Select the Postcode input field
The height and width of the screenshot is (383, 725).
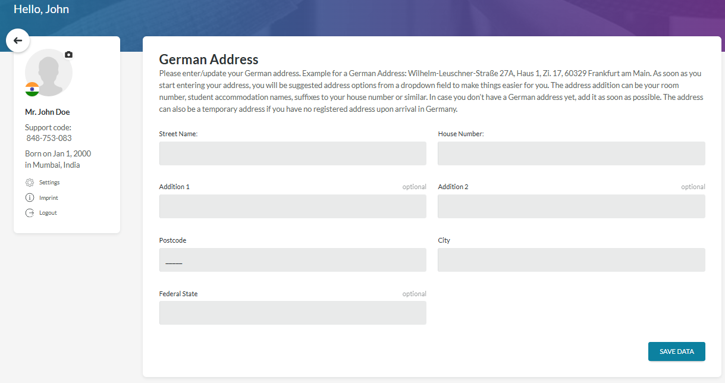click(293, 260)
